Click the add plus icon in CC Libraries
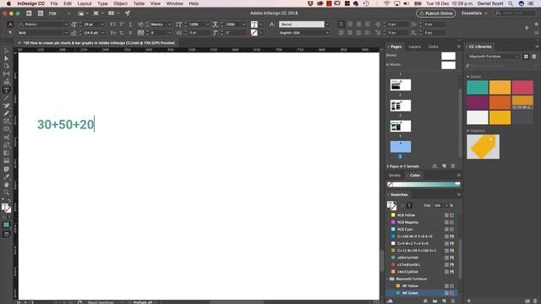The image size is (541, 304). pos(468,301)
